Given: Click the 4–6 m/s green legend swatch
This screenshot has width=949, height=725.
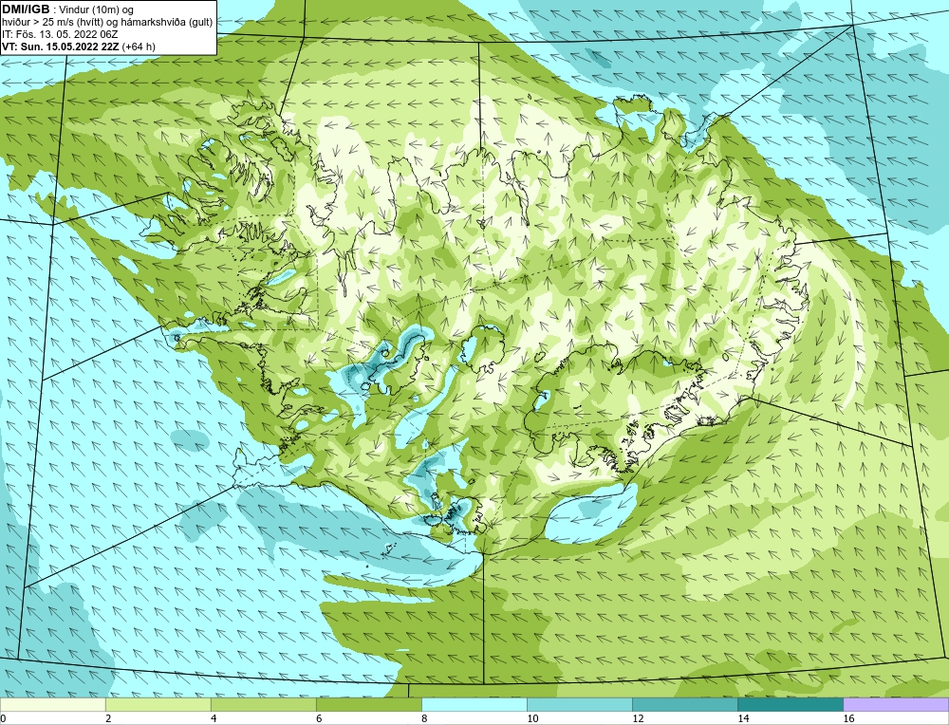Looking at the screenshot, I should click(263, 704).
